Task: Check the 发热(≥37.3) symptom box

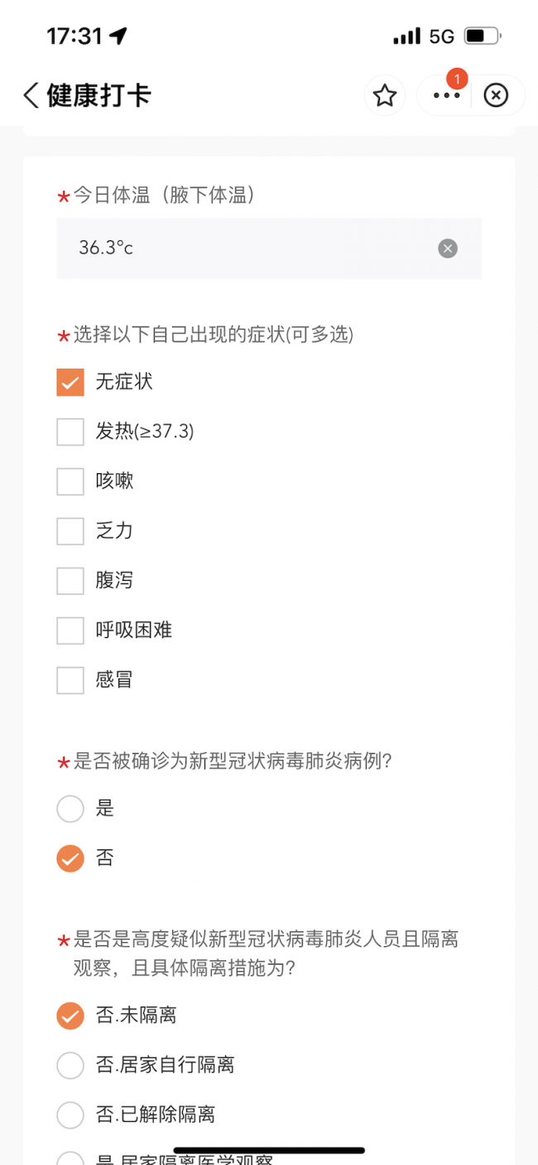Action: (x=70, y=432)
